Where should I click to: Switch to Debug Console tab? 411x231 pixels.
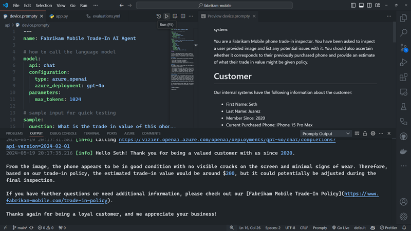[x=63, y=133]
